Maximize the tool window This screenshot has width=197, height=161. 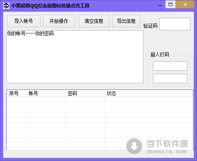(x=170, y=4)
